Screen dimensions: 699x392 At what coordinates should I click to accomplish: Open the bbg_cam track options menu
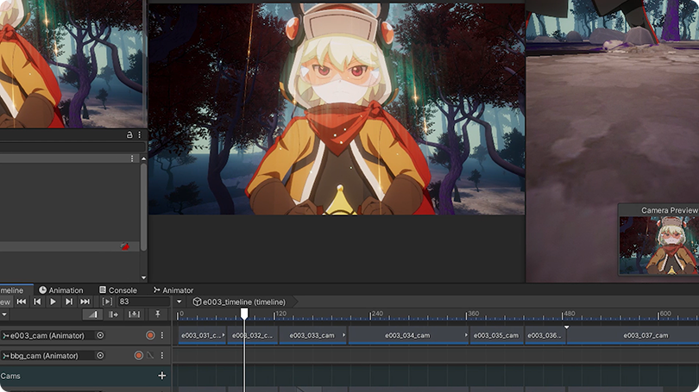point(162,356)
